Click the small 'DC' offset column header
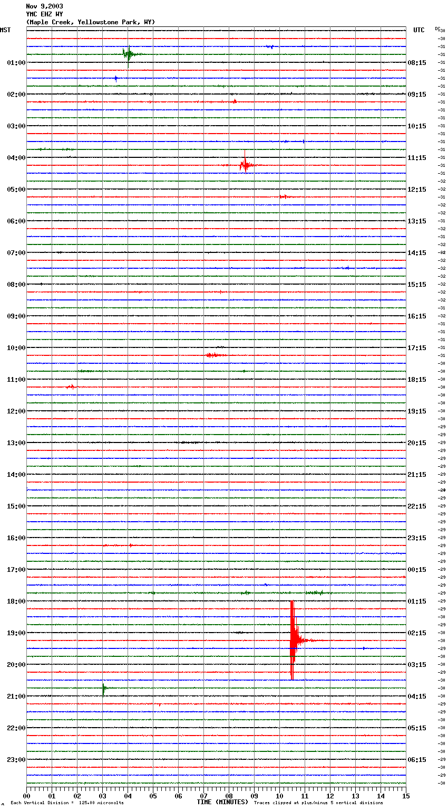The image size is (448, 810). click(437, 29)
